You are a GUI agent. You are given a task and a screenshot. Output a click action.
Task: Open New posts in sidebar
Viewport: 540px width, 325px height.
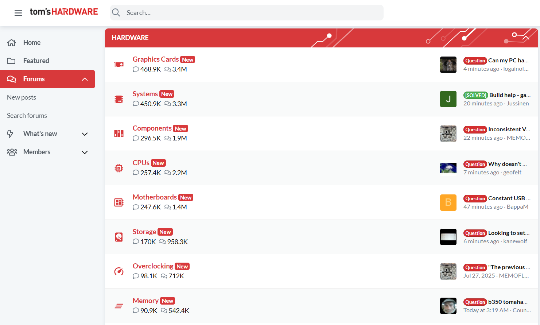pos(22,97)
